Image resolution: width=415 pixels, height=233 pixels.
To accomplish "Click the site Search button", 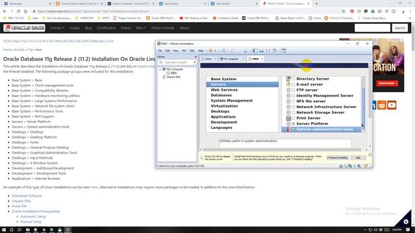I will [399, 28].
